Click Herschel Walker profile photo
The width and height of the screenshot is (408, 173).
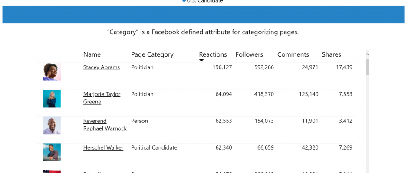pos(52,152)
